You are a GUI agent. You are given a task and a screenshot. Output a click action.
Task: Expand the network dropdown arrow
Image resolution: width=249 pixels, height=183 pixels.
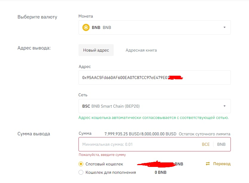click(x=225, y=106)
